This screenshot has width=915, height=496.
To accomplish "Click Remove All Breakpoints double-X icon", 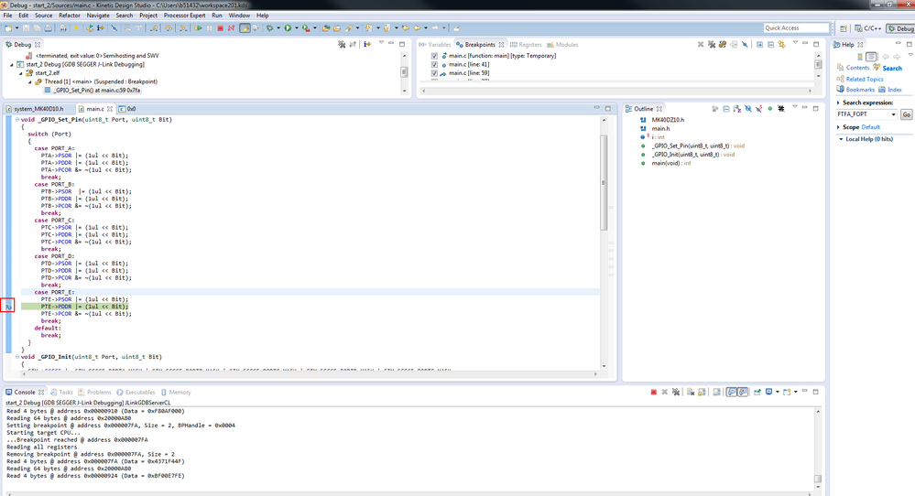I will [712, 44].
